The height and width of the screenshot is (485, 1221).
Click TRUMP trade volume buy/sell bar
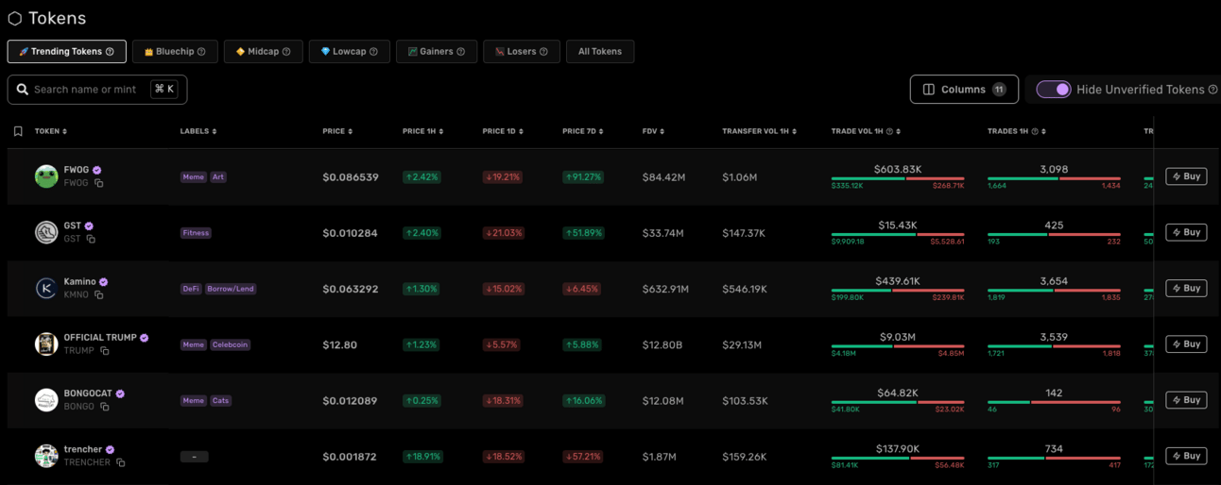pos(898,346)
